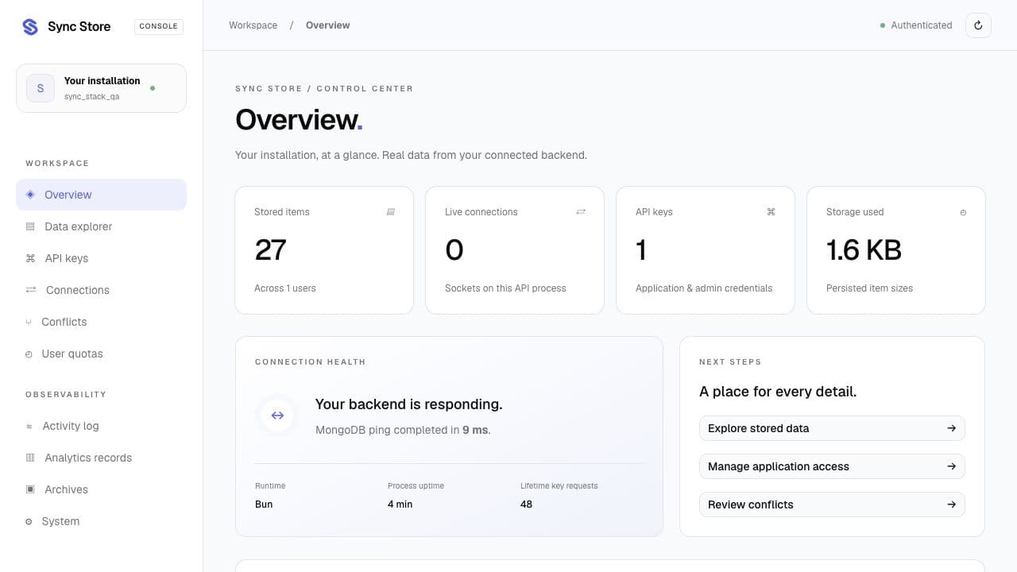Click the arrow on Review conflicts

click(x=951, y=504)
